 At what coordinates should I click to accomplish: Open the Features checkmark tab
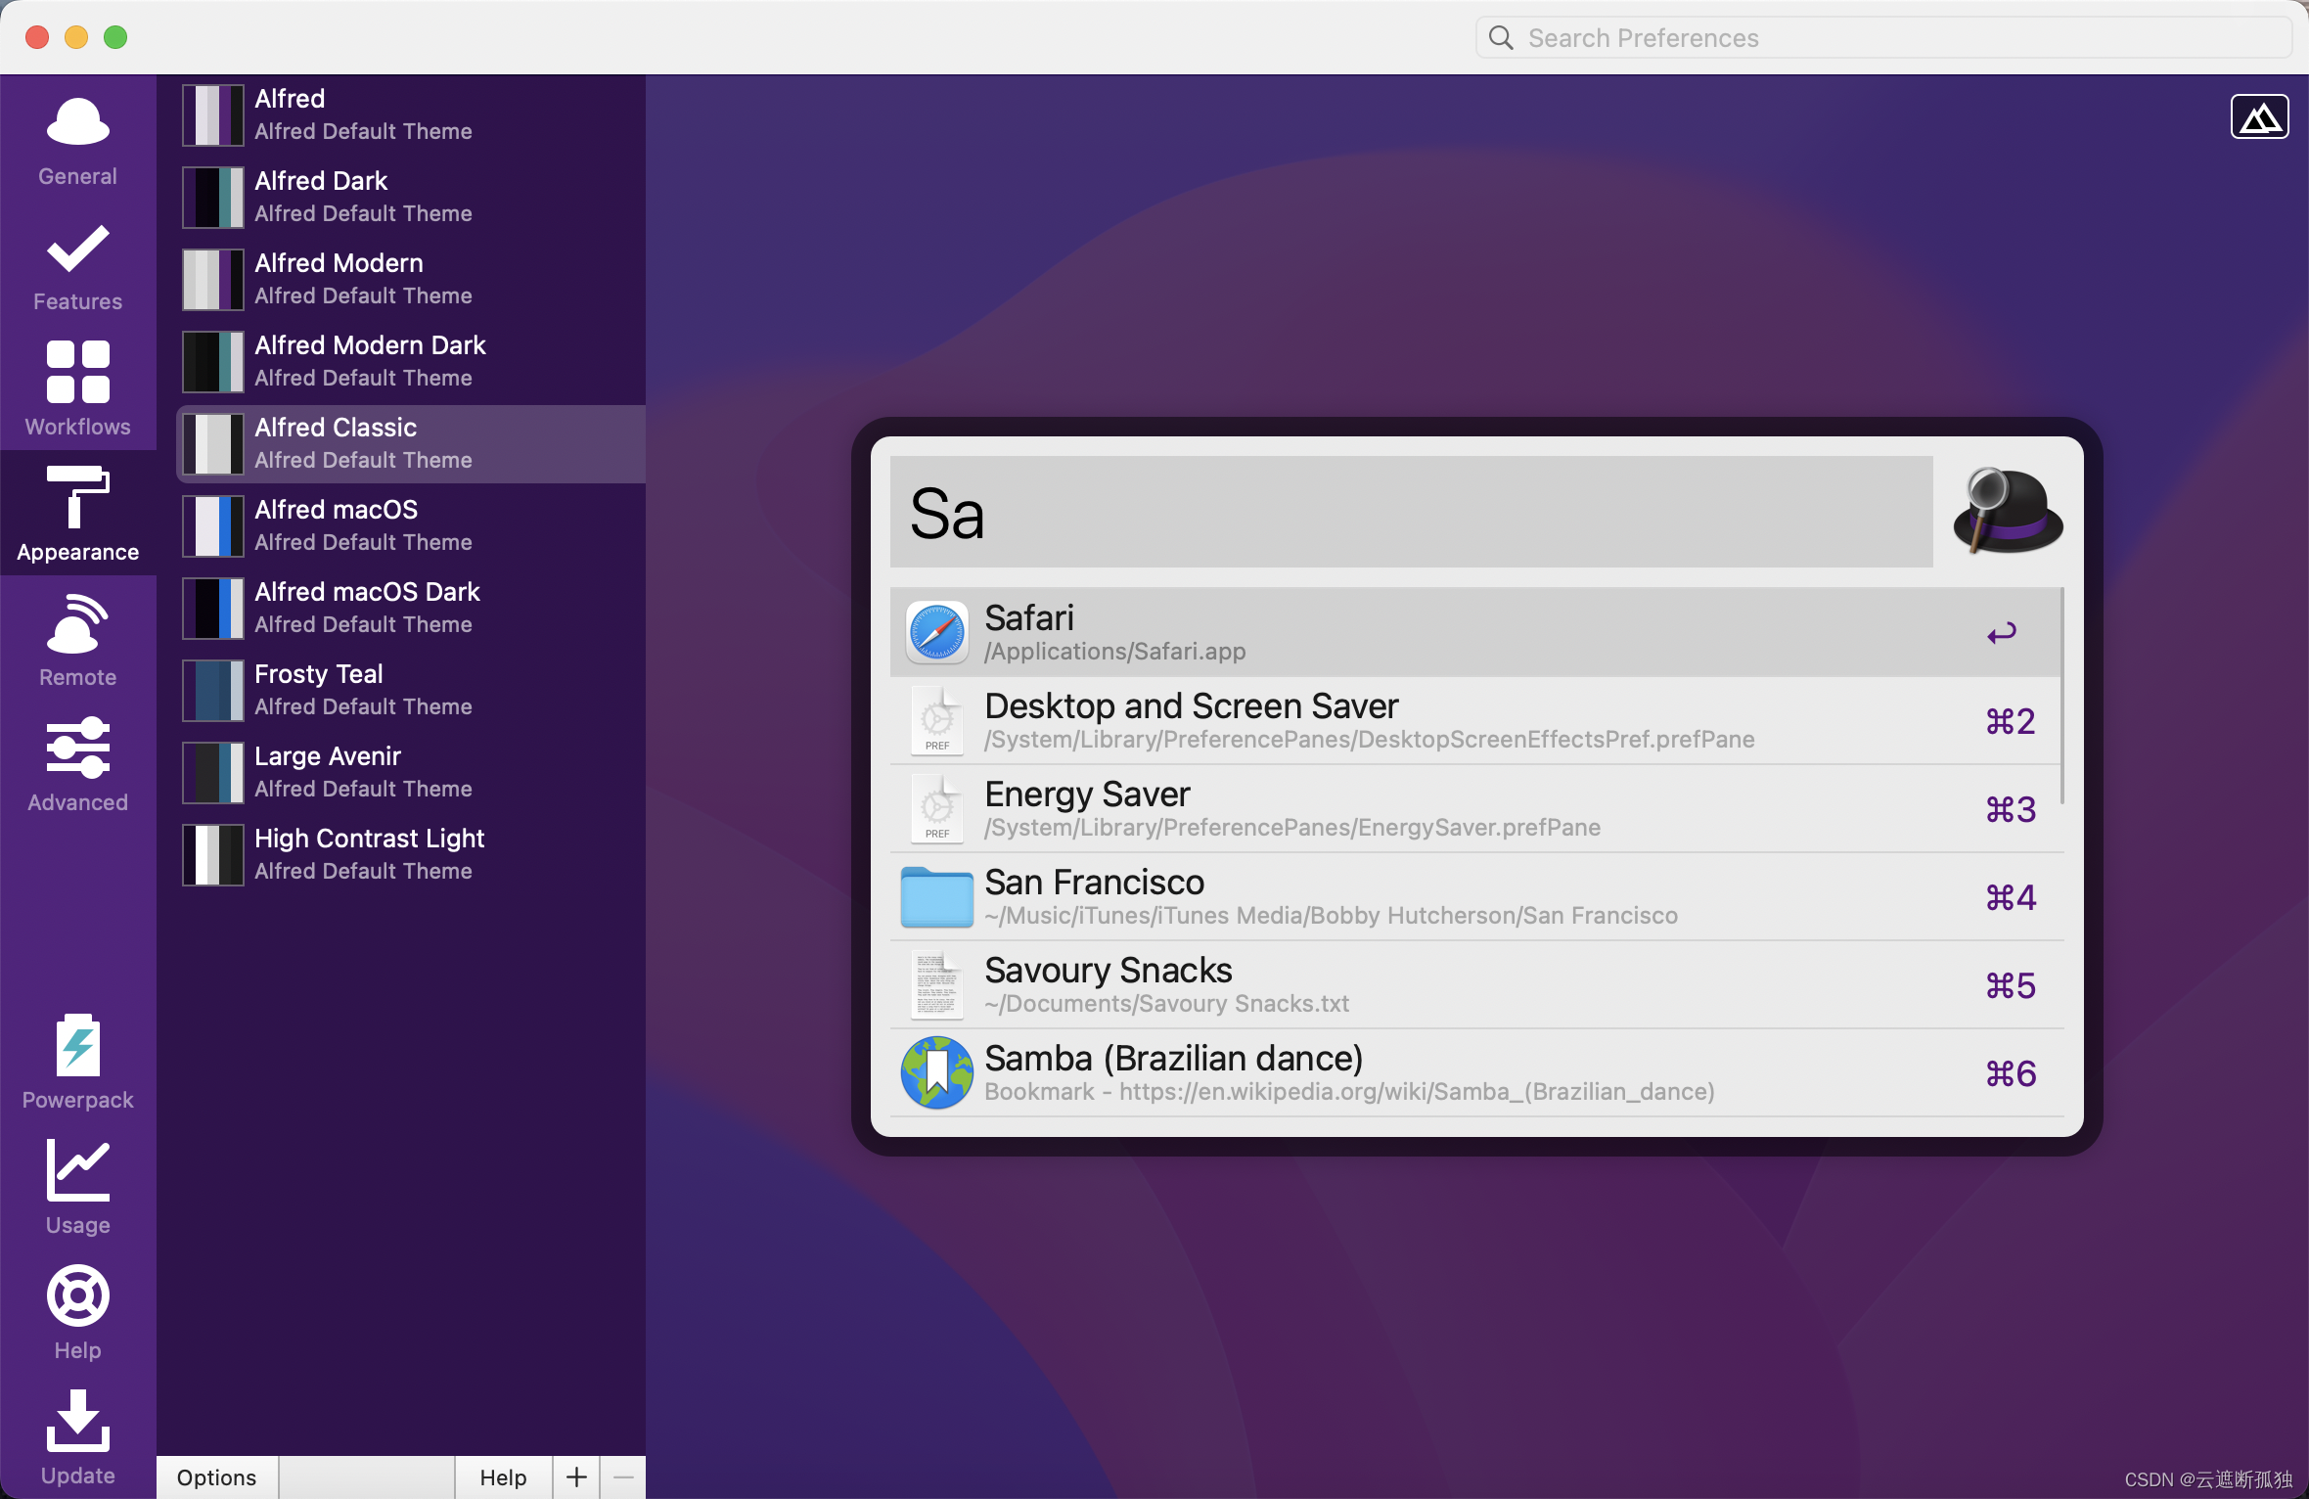(77, 264)
